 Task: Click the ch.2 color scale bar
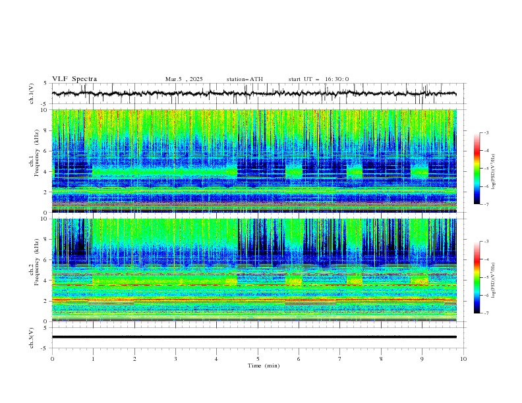pyautogui.click(x=477, y=277)
